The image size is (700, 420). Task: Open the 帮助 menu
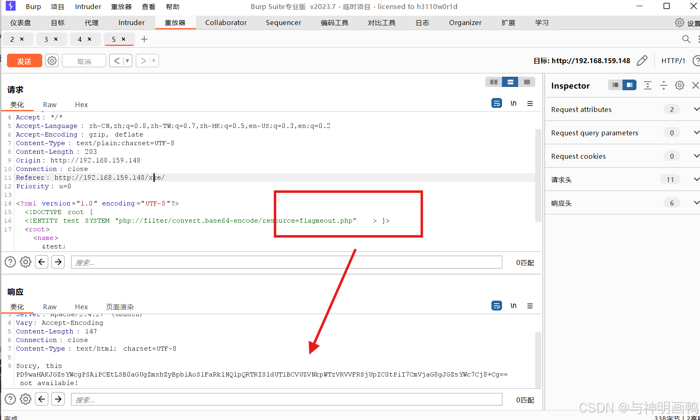[x=173, y=7]
